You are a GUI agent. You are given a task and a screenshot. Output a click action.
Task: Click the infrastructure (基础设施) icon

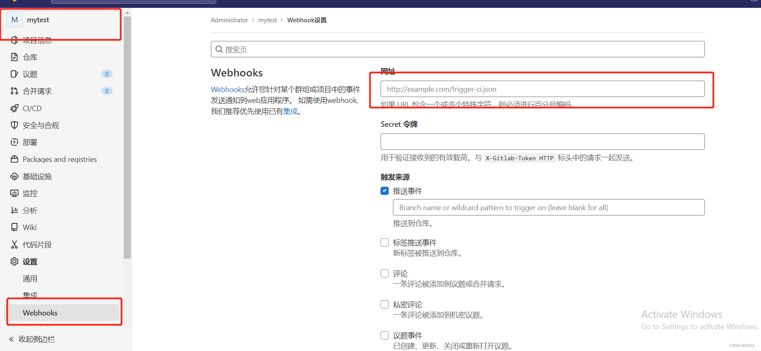[x=14, y=176]
